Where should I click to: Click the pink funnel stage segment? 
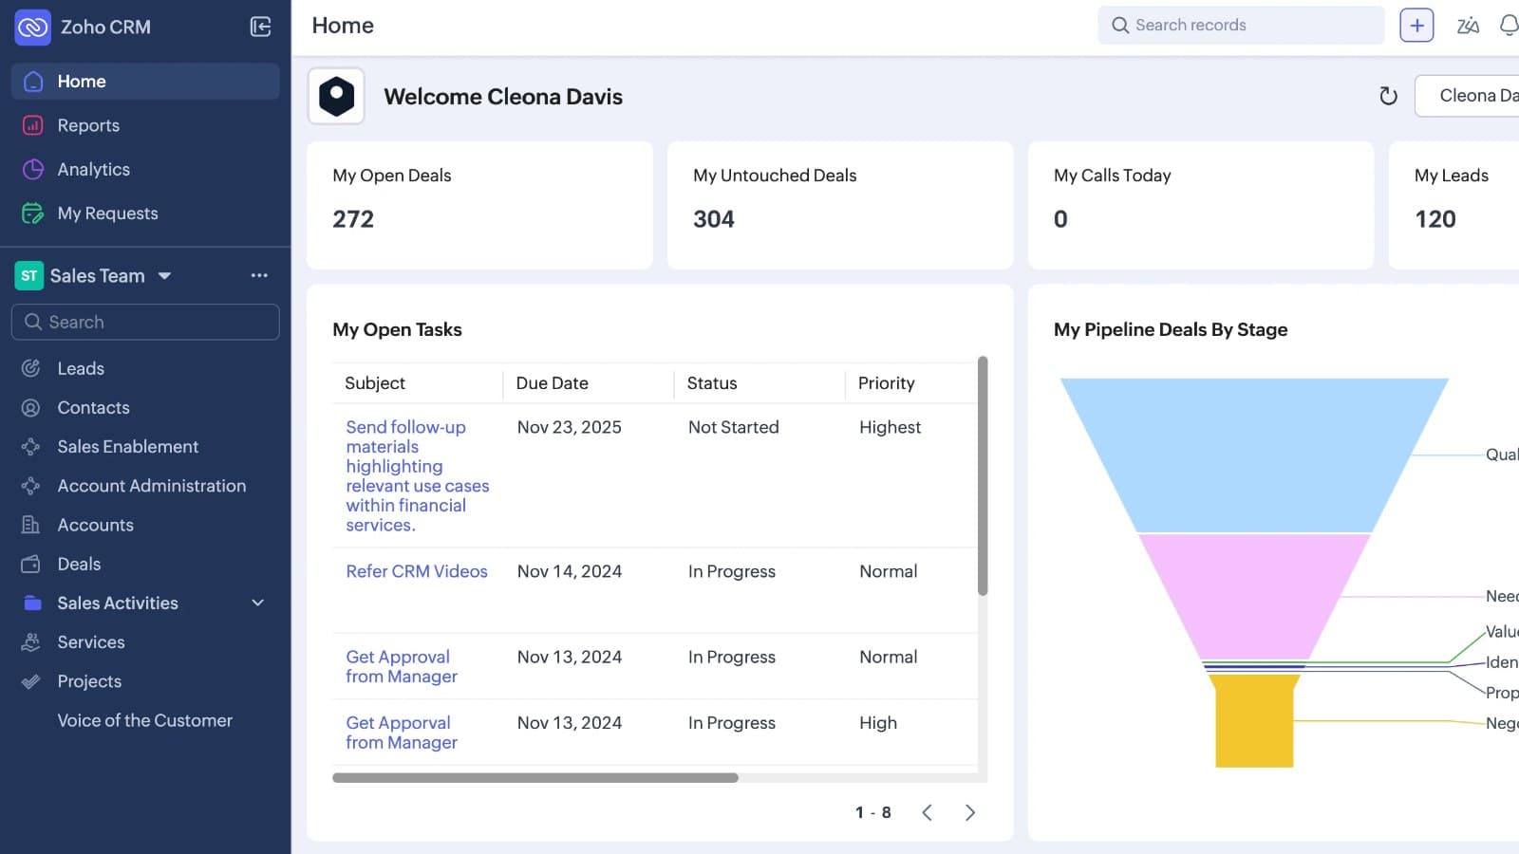tap(1254, 596)
